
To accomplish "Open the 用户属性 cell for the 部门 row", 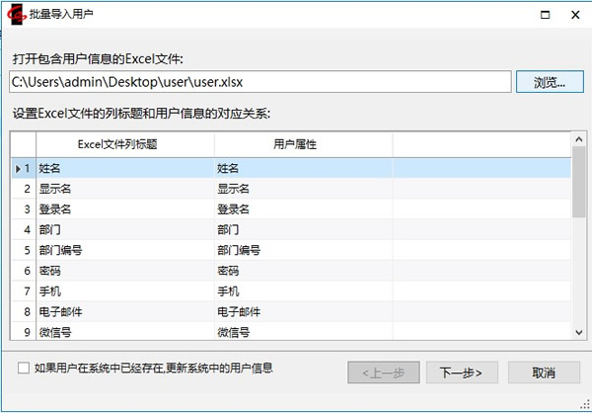I will (302, 230).
